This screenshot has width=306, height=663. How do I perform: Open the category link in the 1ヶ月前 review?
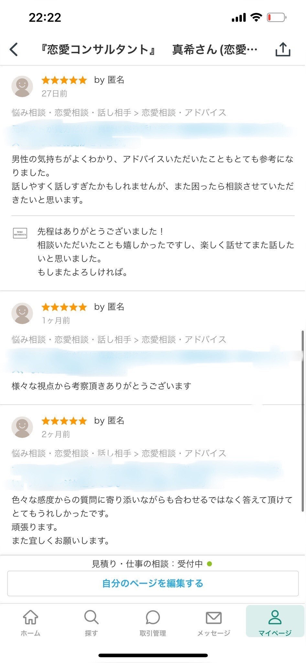click(x=119, y=340)
